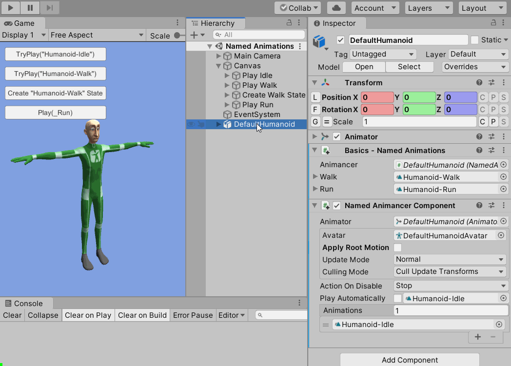Open Unity cloud services icon
The image size is (511, 366).
336,8
